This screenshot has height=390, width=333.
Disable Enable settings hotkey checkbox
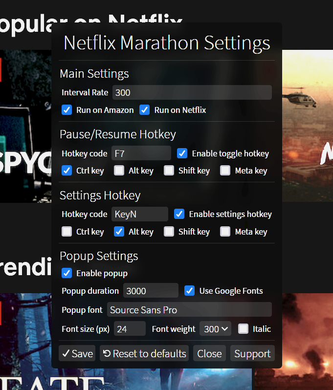pos(179,214)
